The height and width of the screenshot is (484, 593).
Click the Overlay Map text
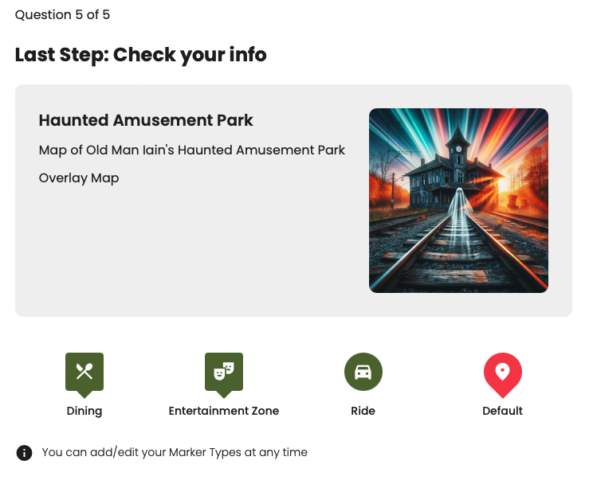[x=79, y=178]
